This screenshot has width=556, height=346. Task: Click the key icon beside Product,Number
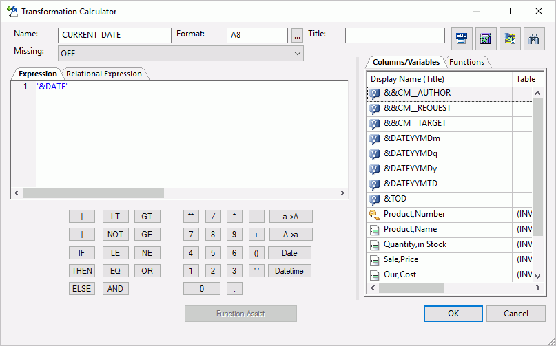click(x=374, y=214)
